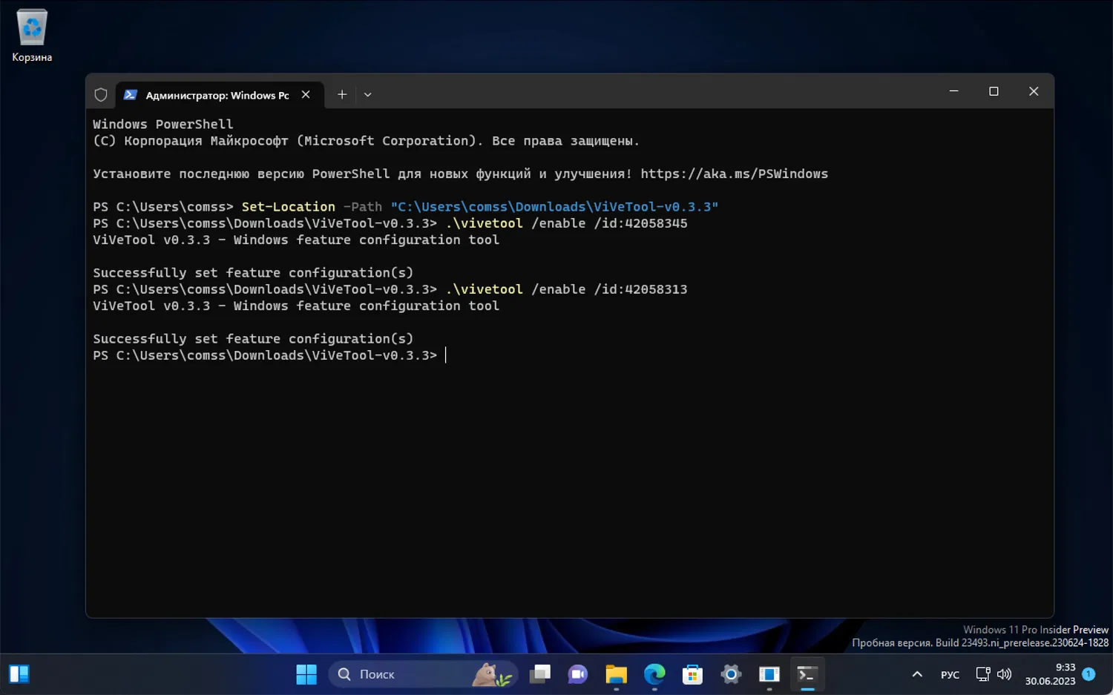Click the Поиск search box on the taskbar
The height and width of the screenshot is (695, 1113).
point(423,674)
